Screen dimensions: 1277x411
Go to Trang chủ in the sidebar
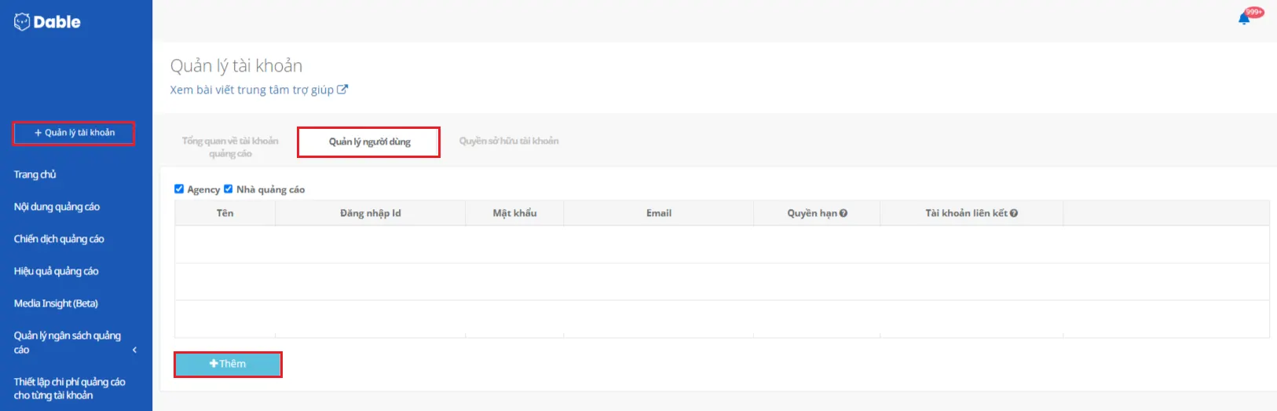[35, 174]
